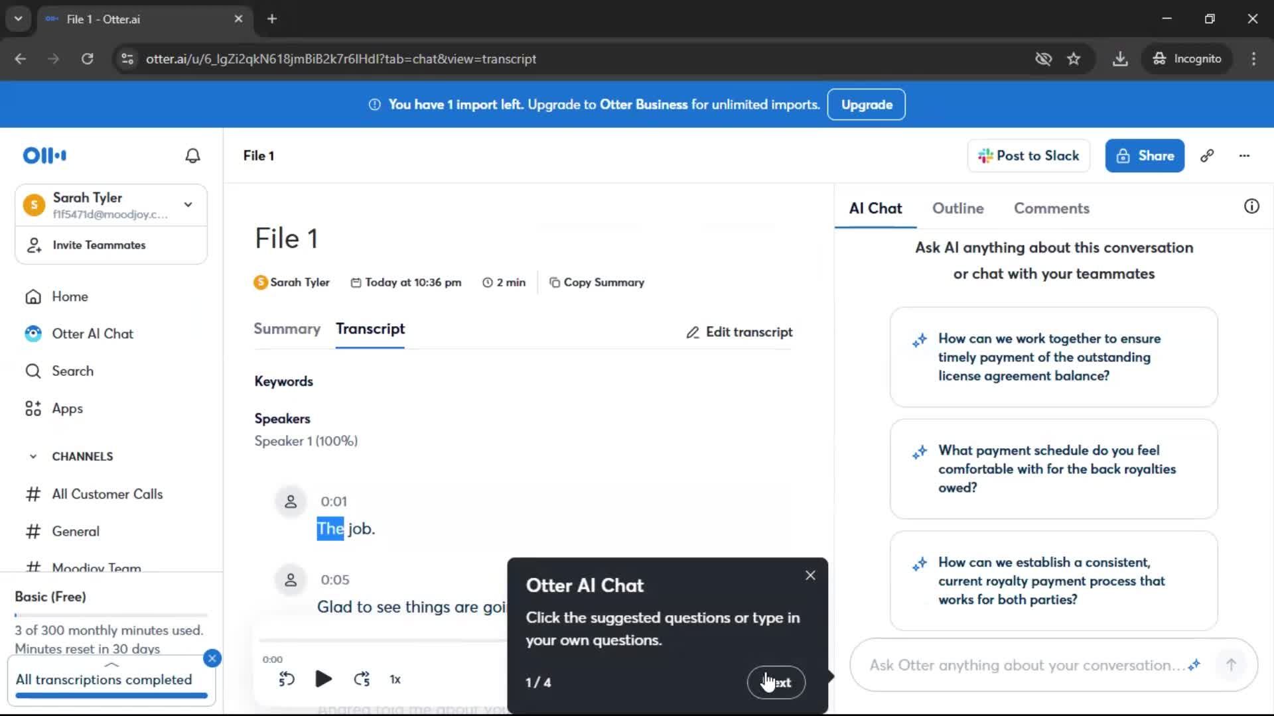The image size is (1274, 716).
Task: Open tab search dropdown
Action: coord(18,19)
